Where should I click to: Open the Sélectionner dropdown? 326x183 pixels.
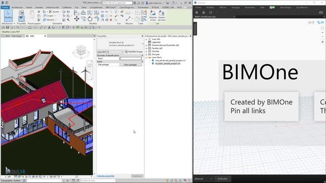click(x=8, y=23)
